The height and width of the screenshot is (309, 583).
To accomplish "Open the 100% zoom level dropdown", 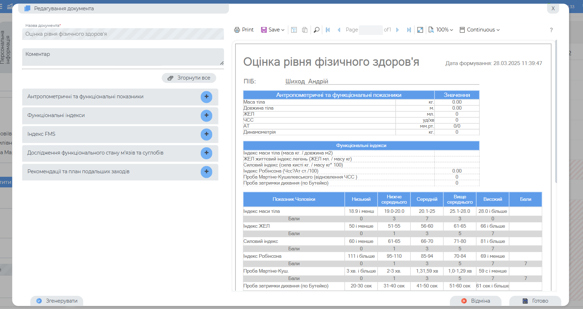I will pyautogui.click(x=441, y=30).
